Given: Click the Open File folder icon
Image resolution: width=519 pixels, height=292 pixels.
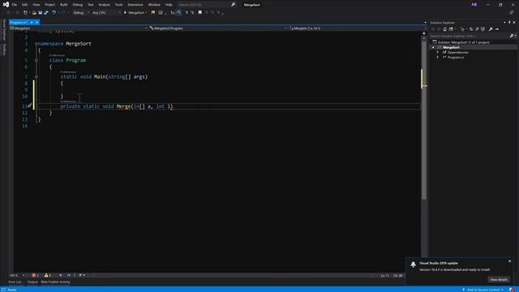Looking at the screenshot, I should [x=34, y=13].
